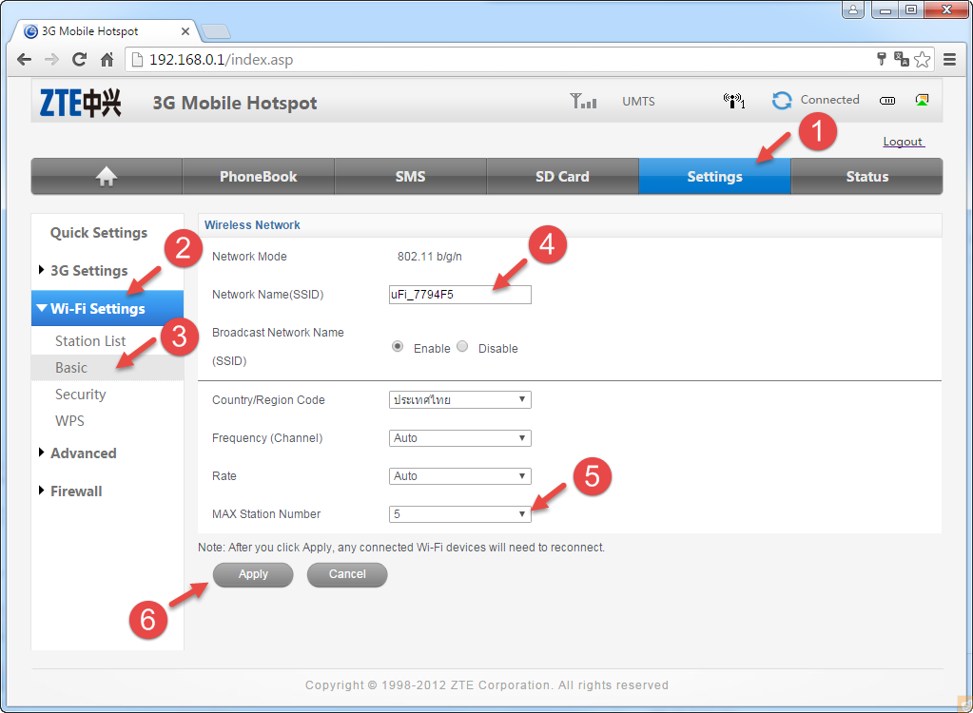The height and width of the screenshot is (713, 973).
Task: Click the saved password key icon
Action: [x=881, y=59]
